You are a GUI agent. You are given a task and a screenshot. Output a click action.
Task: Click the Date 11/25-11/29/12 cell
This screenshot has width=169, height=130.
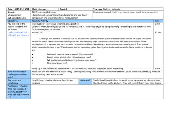pyautogui.click(x=19, y=9)
